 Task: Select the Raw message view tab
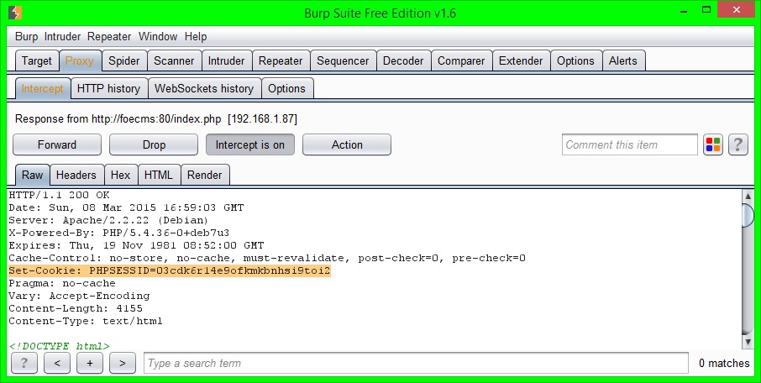tap(33, 176)
